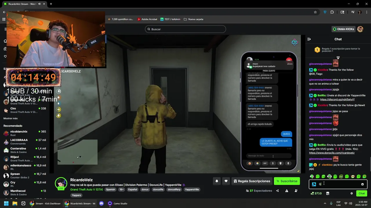Open the donoclip.com/ricardovelz link

tap(332, 153)
